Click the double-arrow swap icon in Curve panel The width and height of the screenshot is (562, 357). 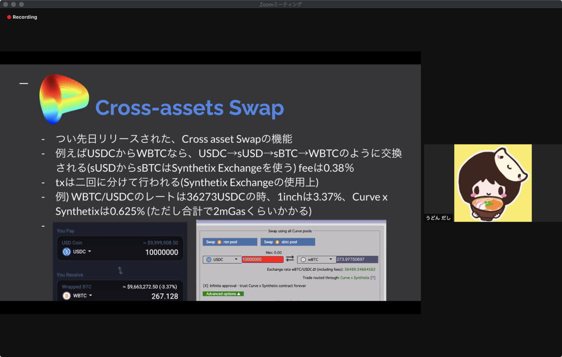(x=290, y=259)
